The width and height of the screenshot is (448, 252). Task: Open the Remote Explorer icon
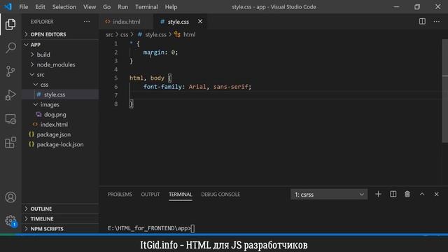10,119
